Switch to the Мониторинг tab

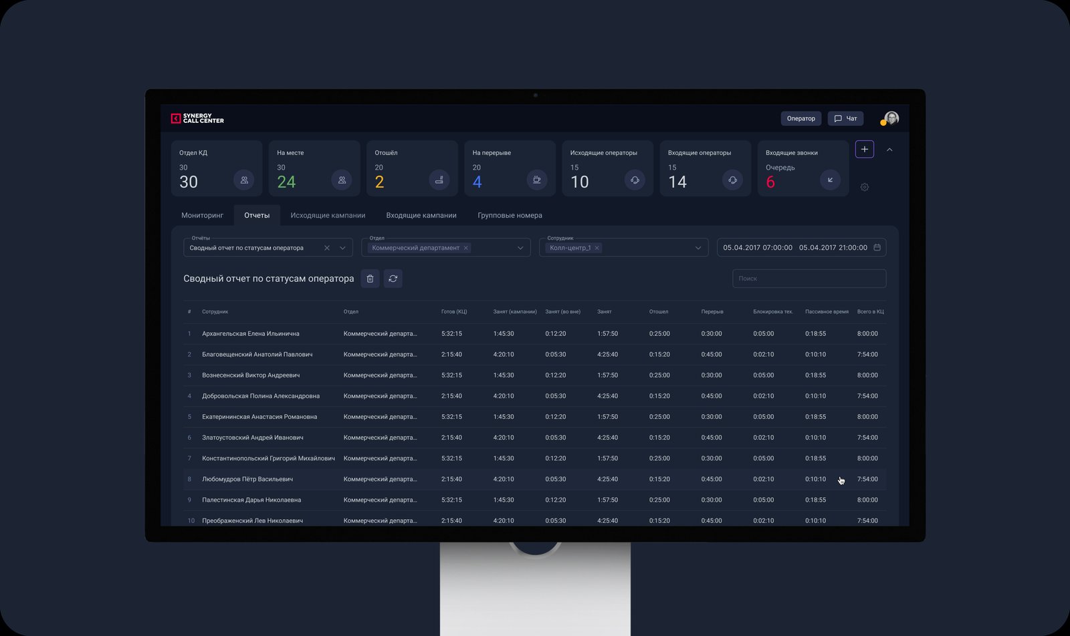(x=202, y=215)
